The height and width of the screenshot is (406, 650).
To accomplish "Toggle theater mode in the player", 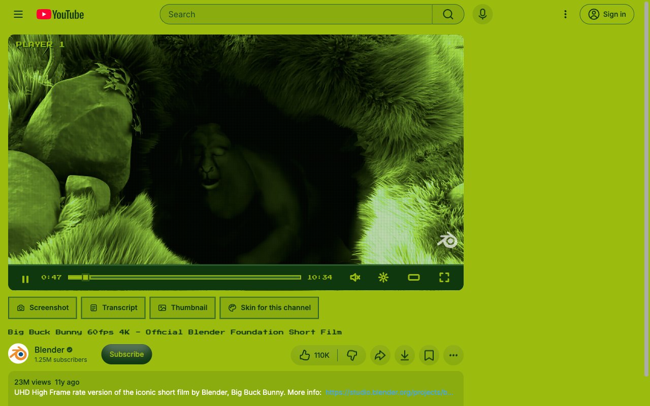I will (414, 277).
